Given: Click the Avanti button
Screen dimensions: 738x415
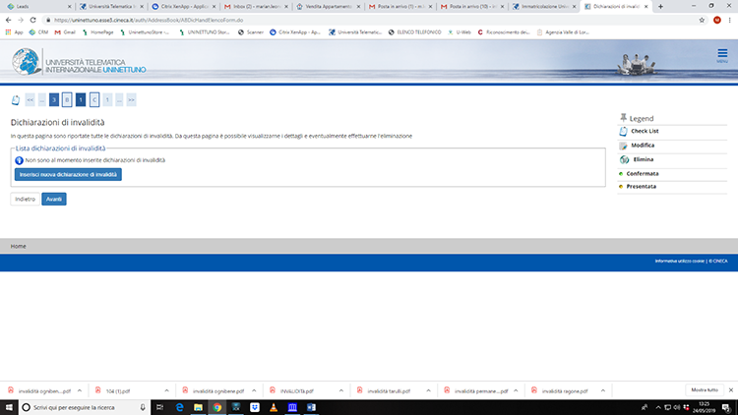Looking at the screenshot, I should (x=54, y=199).
